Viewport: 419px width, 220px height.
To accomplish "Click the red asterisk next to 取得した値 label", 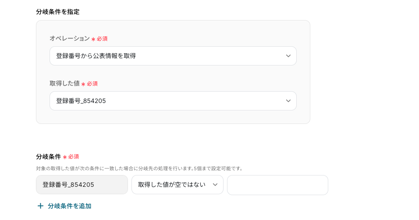I will point(83,84).
